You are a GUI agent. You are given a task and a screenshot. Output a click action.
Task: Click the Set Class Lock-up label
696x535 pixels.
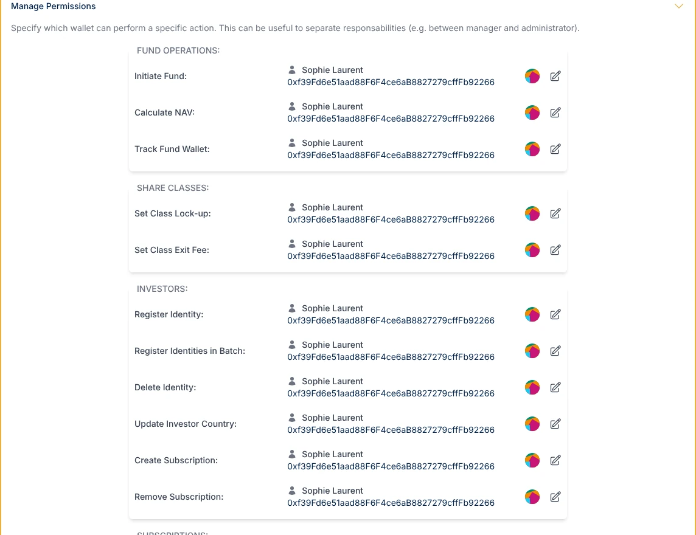click(x=173, y=213)
